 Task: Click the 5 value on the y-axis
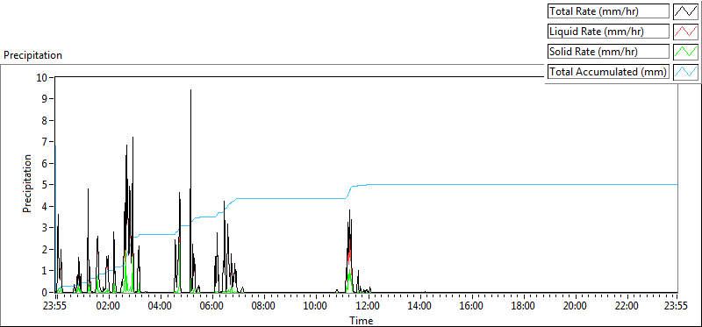[x=45, y=185]
